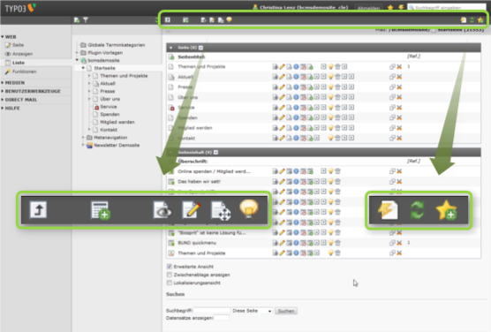491x332 pixels.
Task: Enable the Lokalisierungsansicht checkbox
Action: click(x=170, y=283)
